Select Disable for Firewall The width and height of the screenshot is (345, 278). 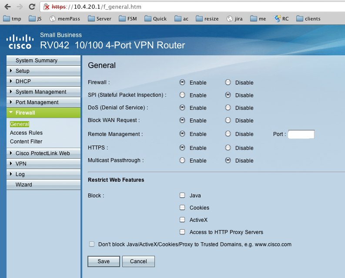coord(228,82)
